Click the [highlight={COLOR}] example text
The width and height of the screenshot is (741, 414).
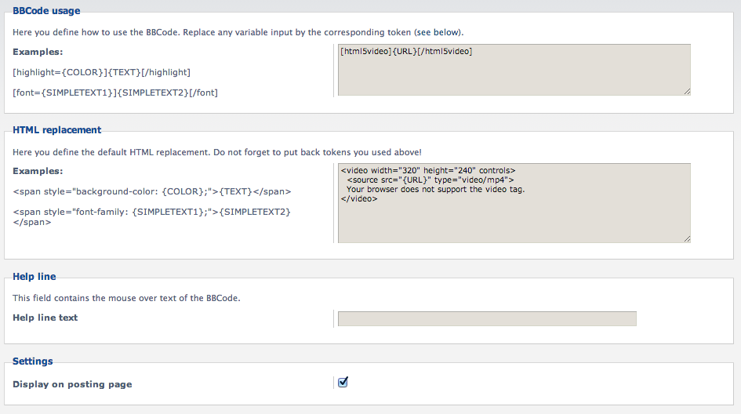point(102,72)
